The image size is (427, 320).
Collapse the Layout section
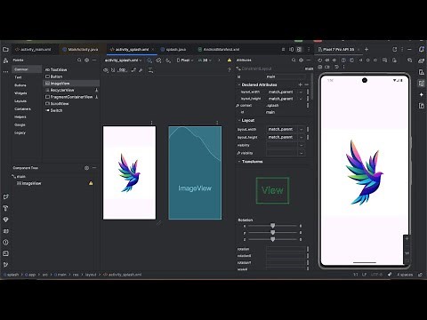(x=239, y=120)
